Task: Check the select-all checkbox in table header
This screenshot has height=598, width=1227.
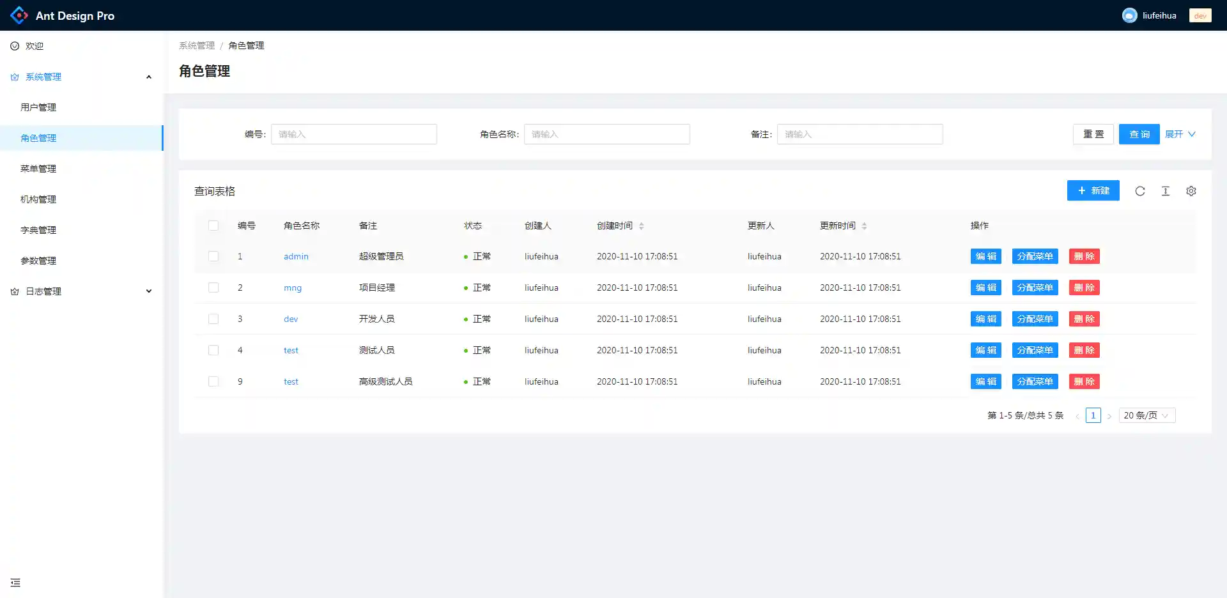Action: [213, 226]
